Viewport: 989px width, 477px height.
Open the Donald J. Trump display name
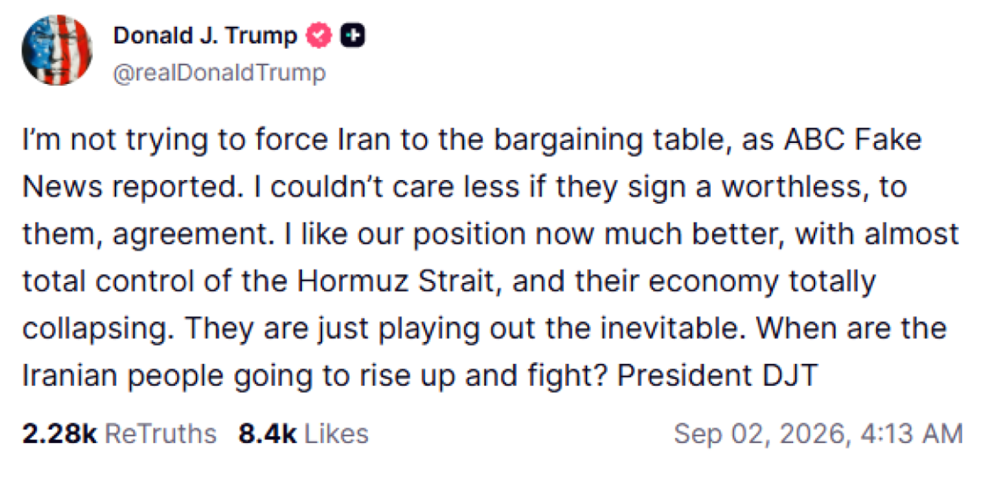(206, 36)
